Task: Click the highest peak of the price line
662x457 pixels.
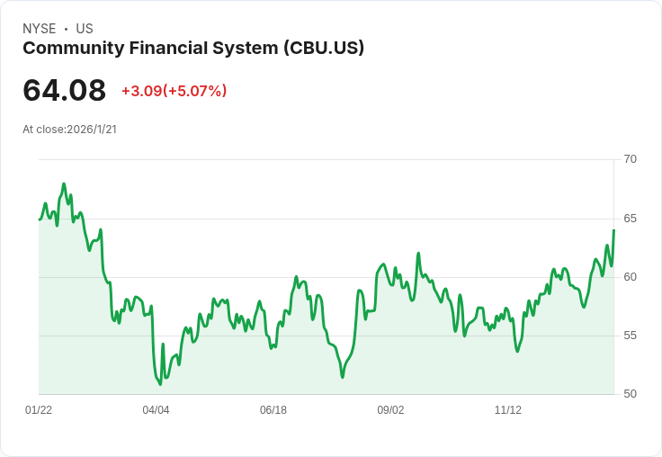Action: 64,184
